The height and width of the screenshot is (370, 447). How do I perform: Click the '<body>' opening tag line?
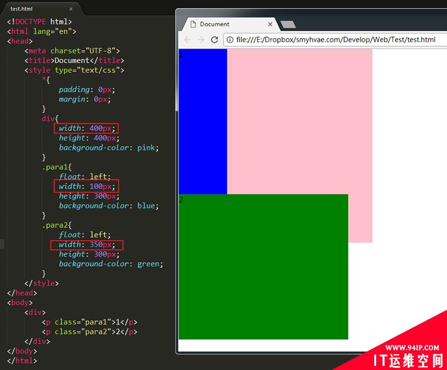click(x=20, y=303)
